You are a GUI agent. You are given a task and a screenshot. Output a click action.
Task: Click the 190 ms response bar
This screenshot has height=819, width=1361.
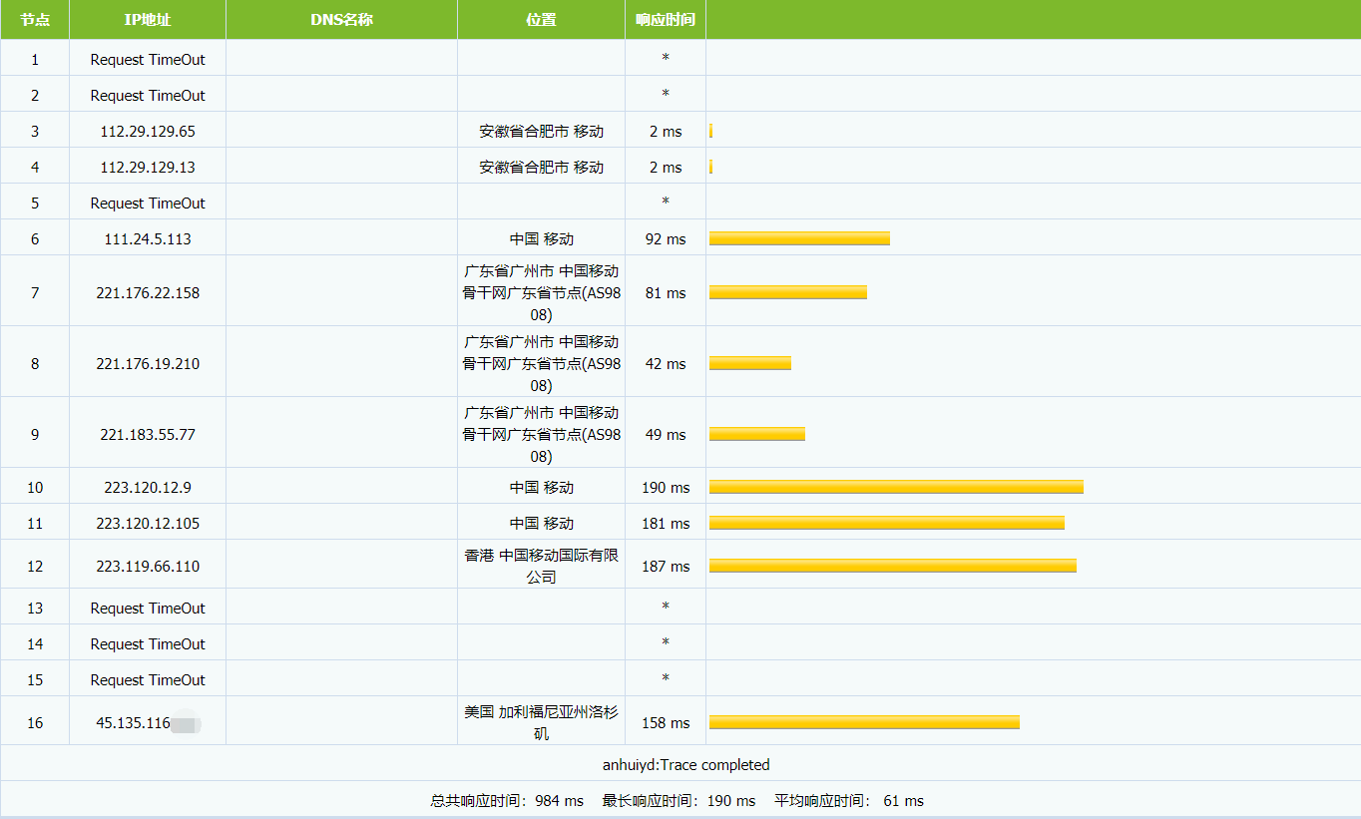point(895,487)
